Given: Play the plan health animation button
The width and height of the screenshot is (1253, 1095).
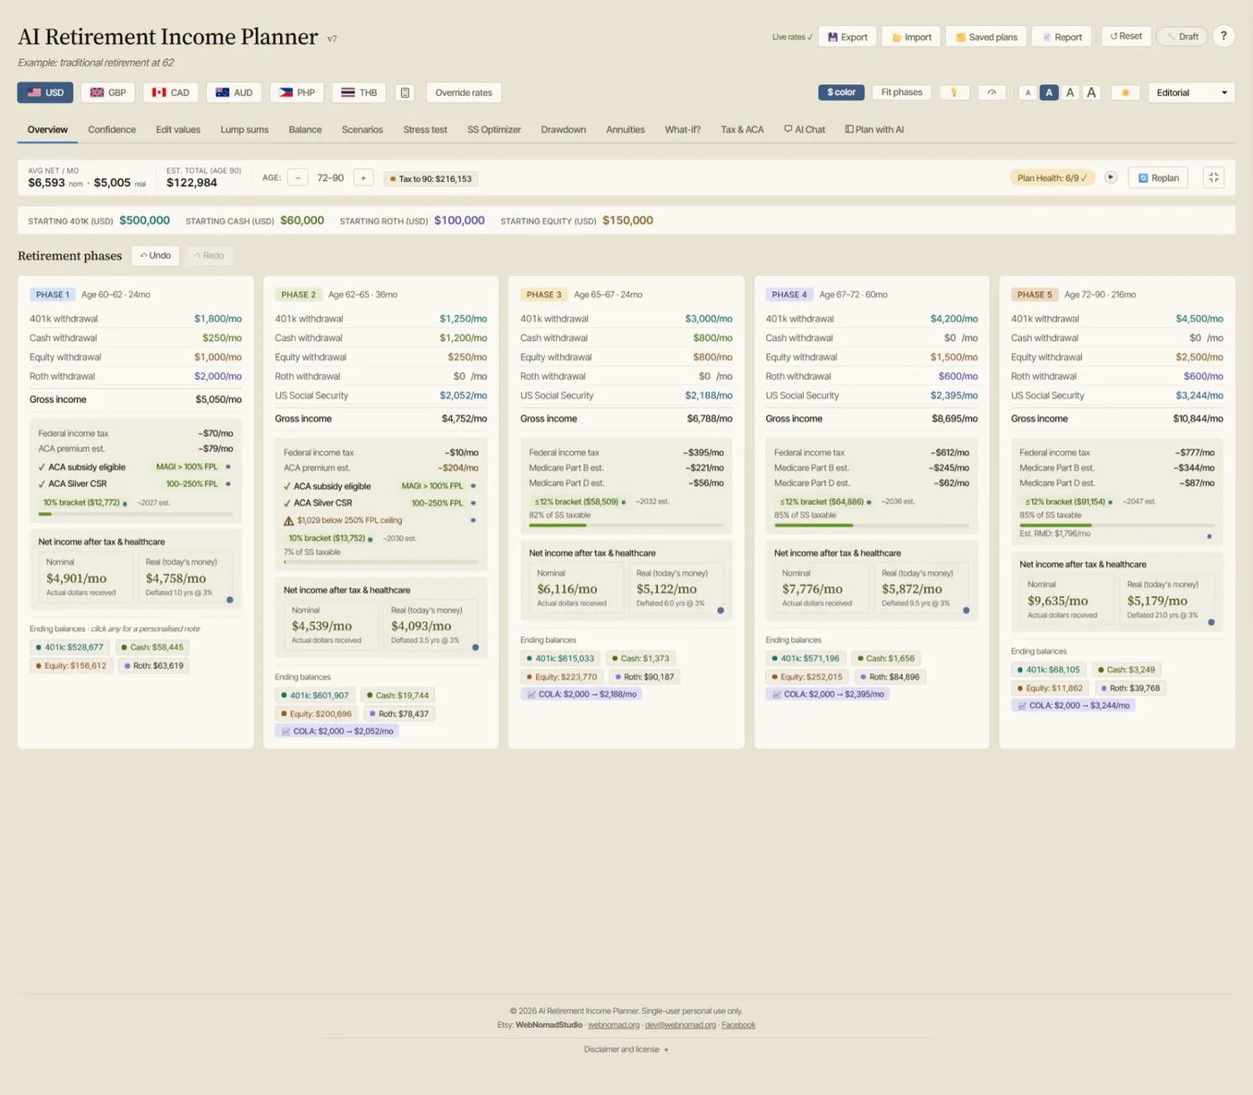Looking at the screenshot, I should click(1111, 177).
